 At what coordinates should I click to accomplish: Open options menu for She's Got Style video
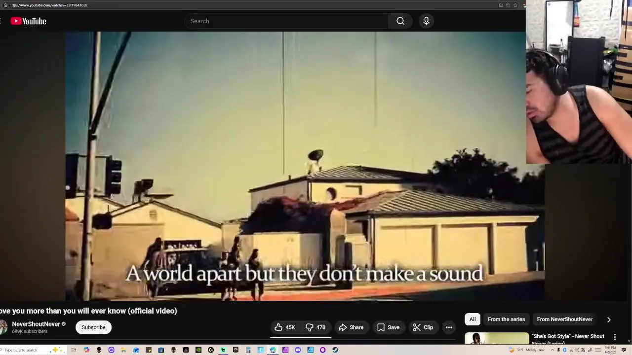pos(615,337)
